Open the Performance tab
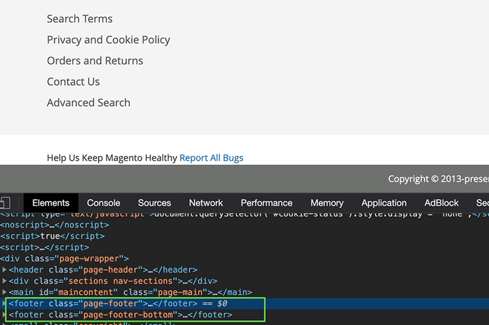 click(x=266, y=203)
